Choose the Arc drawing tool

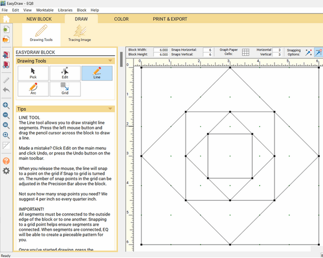33,89
